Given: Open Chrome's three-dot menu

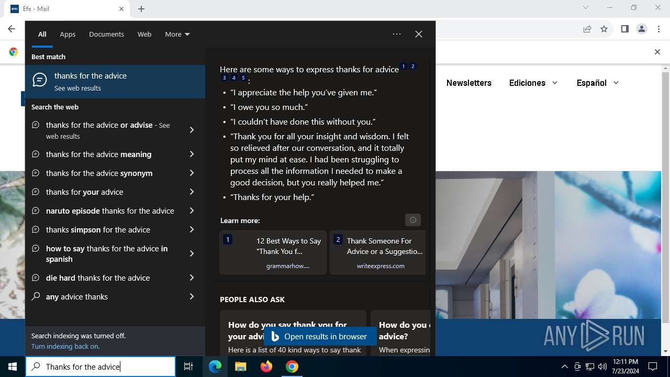Looking at the screenshot, I should tap(658, 29).
